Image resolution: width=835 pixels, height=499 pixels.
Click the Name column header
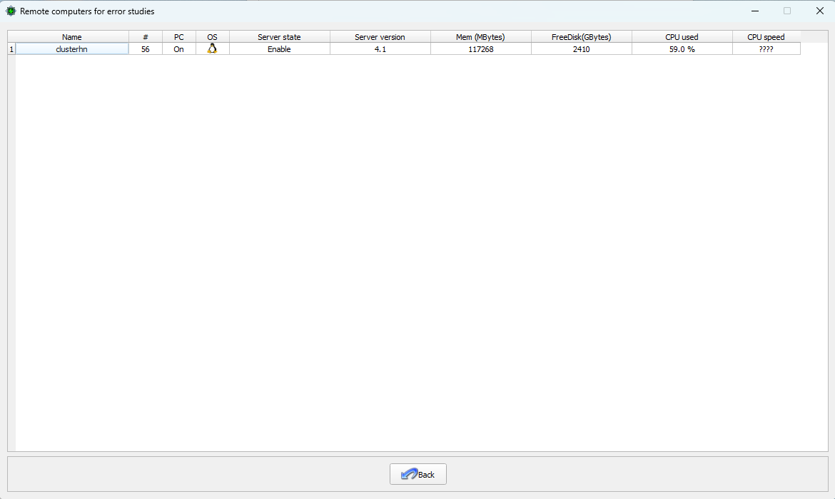(72, 36)
